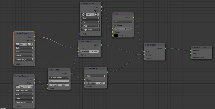
Task: Click the Diffuse BSDF Roughness slider
Action: click(x=90, y=51)
